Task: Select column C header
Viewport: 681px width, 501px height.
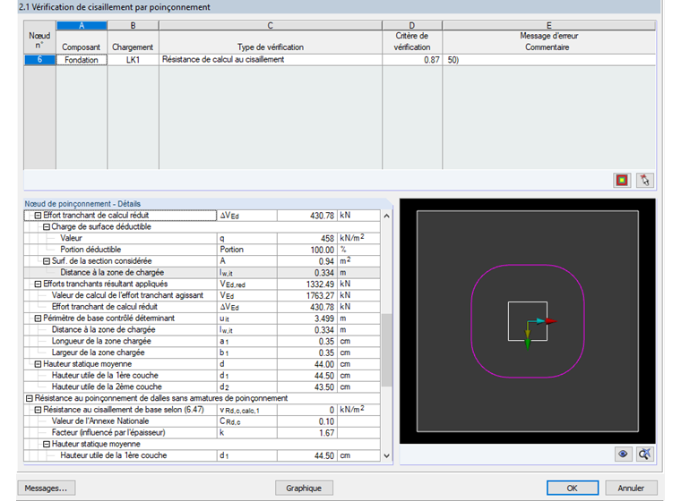Action: [270, 26]
